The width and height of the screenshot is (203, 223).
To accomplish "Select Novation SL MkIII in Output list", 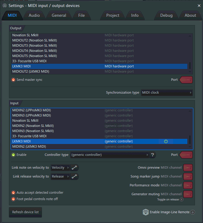I will point(99,35).
